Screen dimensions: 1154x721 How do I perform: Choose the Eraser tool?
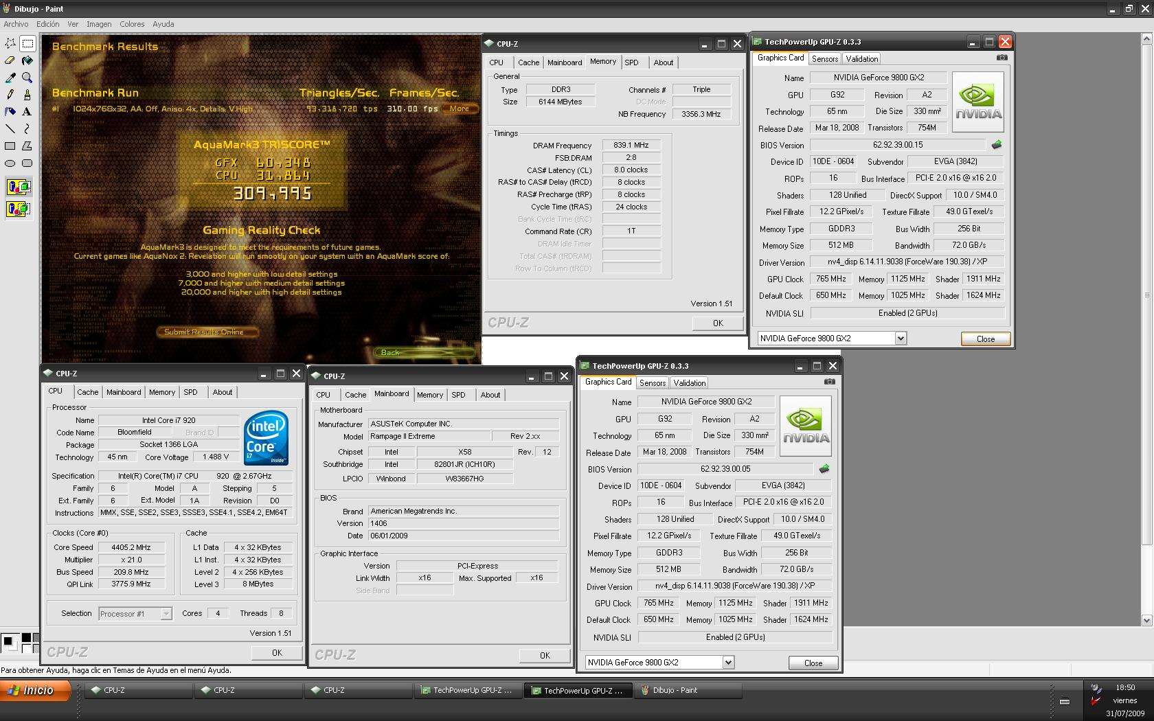[10, 60]
